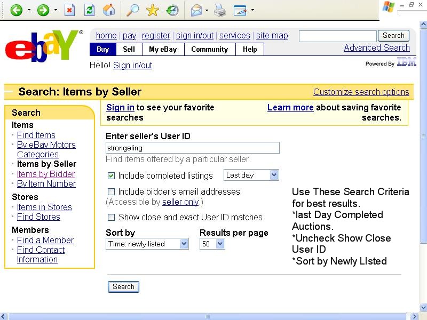Click the browser Back arrow button
The image size is (427, 320).
point(17,10)
